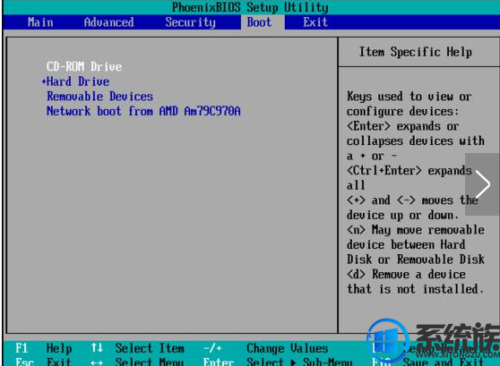Click the Enter Select Sub-Menu legend

278,362
